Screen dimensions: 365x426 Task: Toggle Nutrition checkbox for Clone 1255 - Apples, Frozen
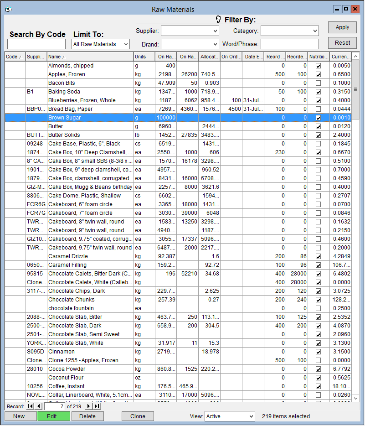(319, 360)
